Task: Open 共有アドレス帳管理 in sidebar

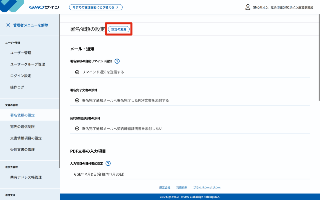Action: (x=26, y=177)
